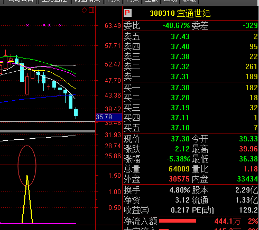
Task: Select stock title 300310 宜通世纪
Action: 180,13
